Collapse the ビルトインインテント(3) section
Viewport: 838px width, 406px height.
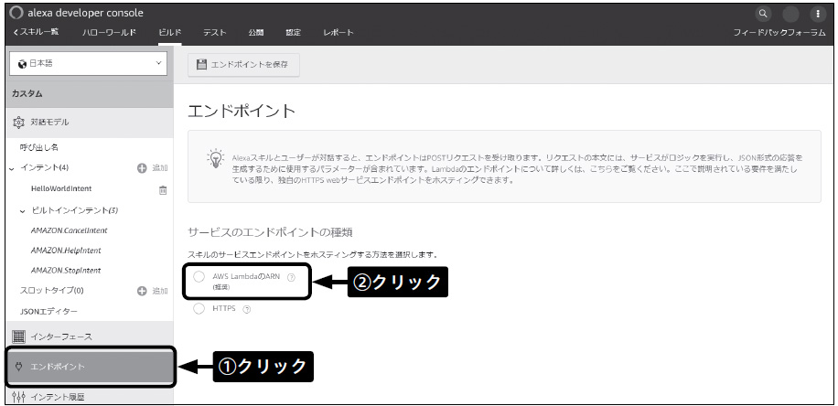click(23, 211)
